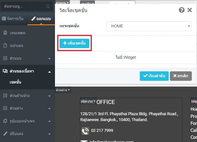Click the ปรับแต่ง brush icon
Screen dimensions: 197x142
click(x=5, y=134)
